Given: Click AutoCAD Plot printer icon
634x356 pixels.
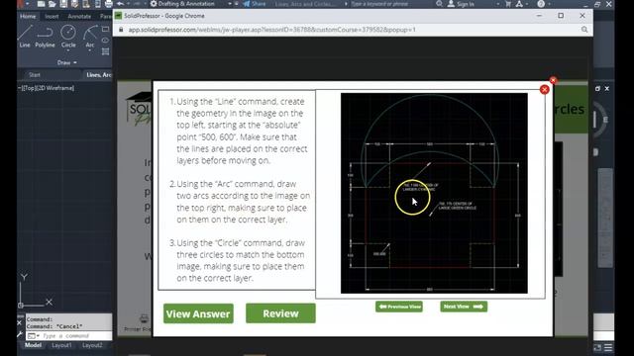Looking at the screenshot, I should [108, 4].
